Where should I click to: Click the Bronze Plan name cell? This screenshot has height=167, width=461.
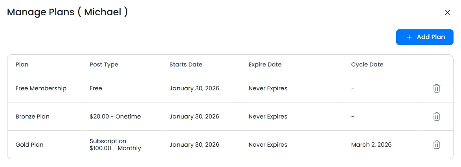tap(33, 117)
